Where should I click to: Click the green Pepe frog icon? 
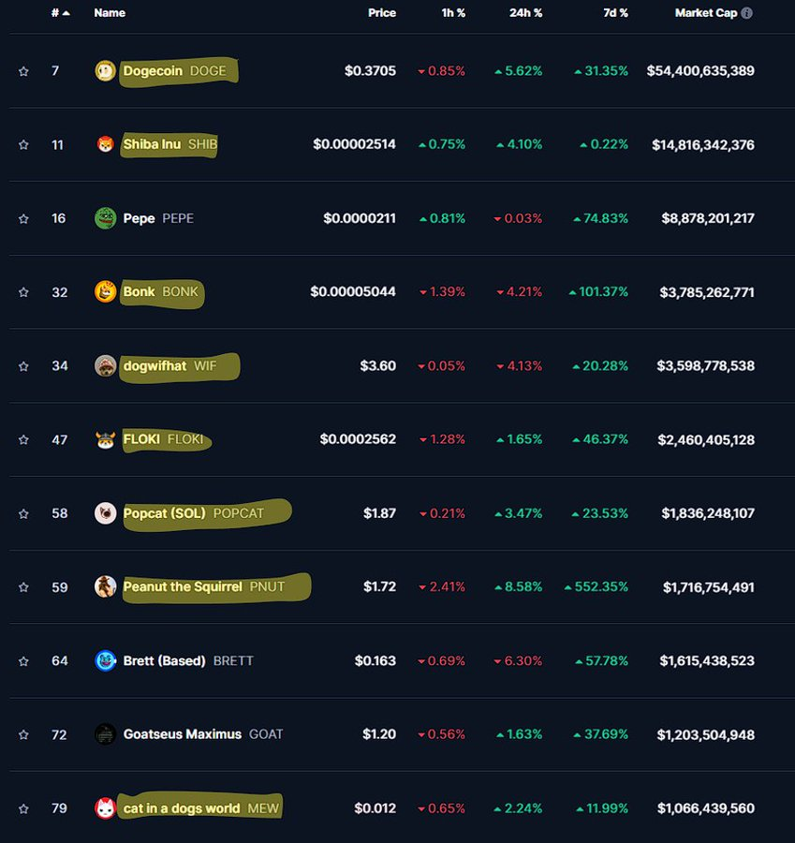105,218
